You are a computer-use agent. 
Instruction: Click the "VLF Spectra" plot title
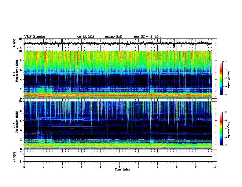[x=35, y=37]
